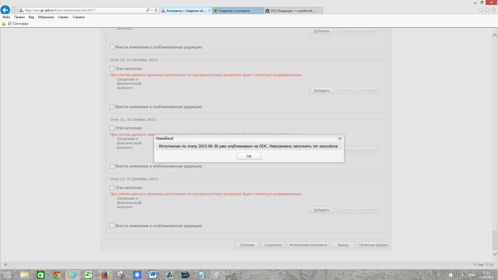Check 'Этап исполнен' for Этап 12
This screenshot has height=280, width=498.
coord(112,188)
